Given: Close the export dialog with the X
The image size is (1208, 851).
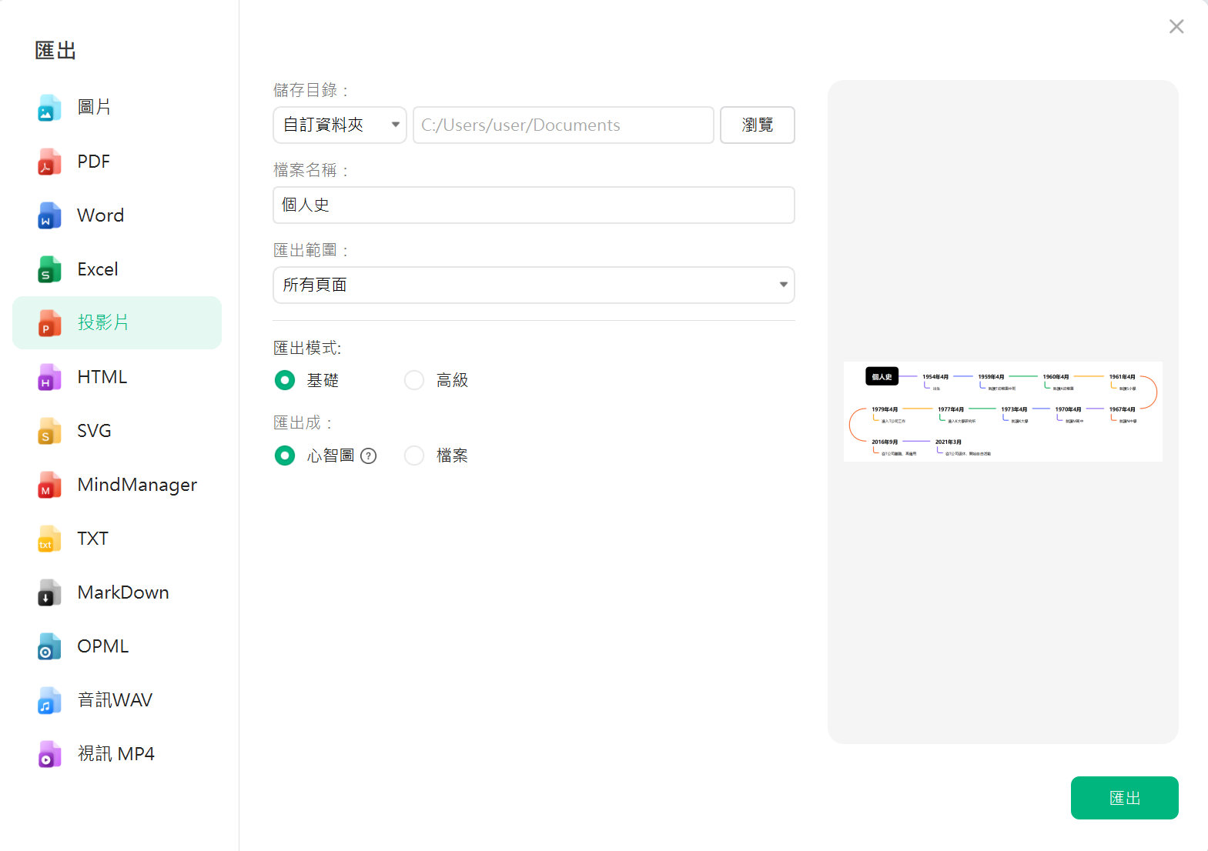Looking at the screenshot, I should (x=1176, y=27).
